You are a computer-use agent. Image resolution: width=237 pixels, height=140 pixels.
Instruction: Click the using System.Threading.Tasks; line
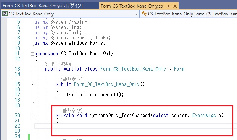coord(72,38)
